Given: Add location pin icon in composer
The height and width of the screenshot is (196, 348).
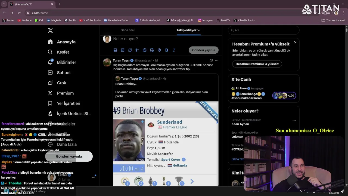Looking at the screenshot, I should pyautogui.click(x=159, y=50).
